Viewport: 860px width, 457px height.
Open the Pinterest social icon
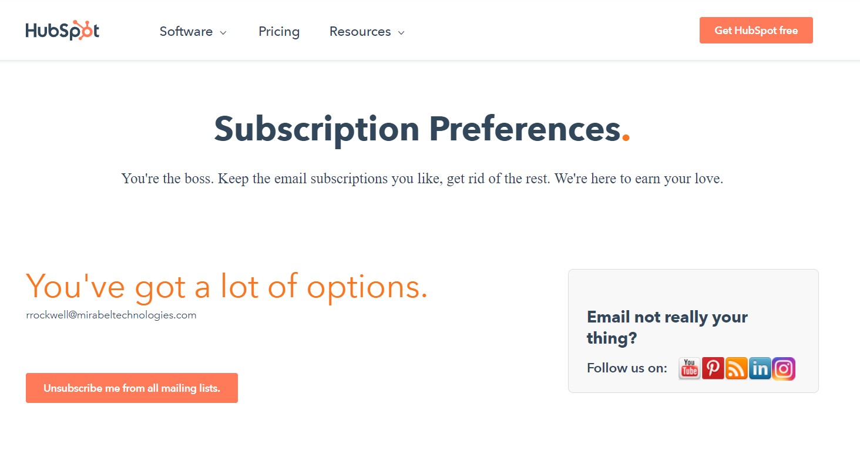pos(713,368)
